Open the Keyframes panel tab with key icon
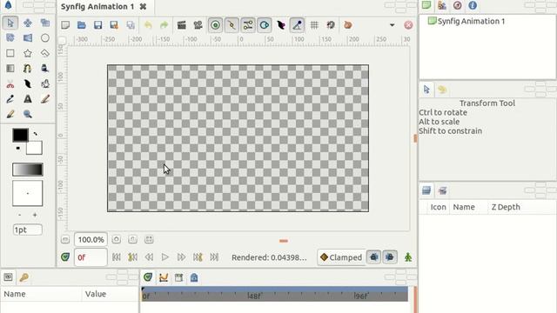 tap(24, 277)
